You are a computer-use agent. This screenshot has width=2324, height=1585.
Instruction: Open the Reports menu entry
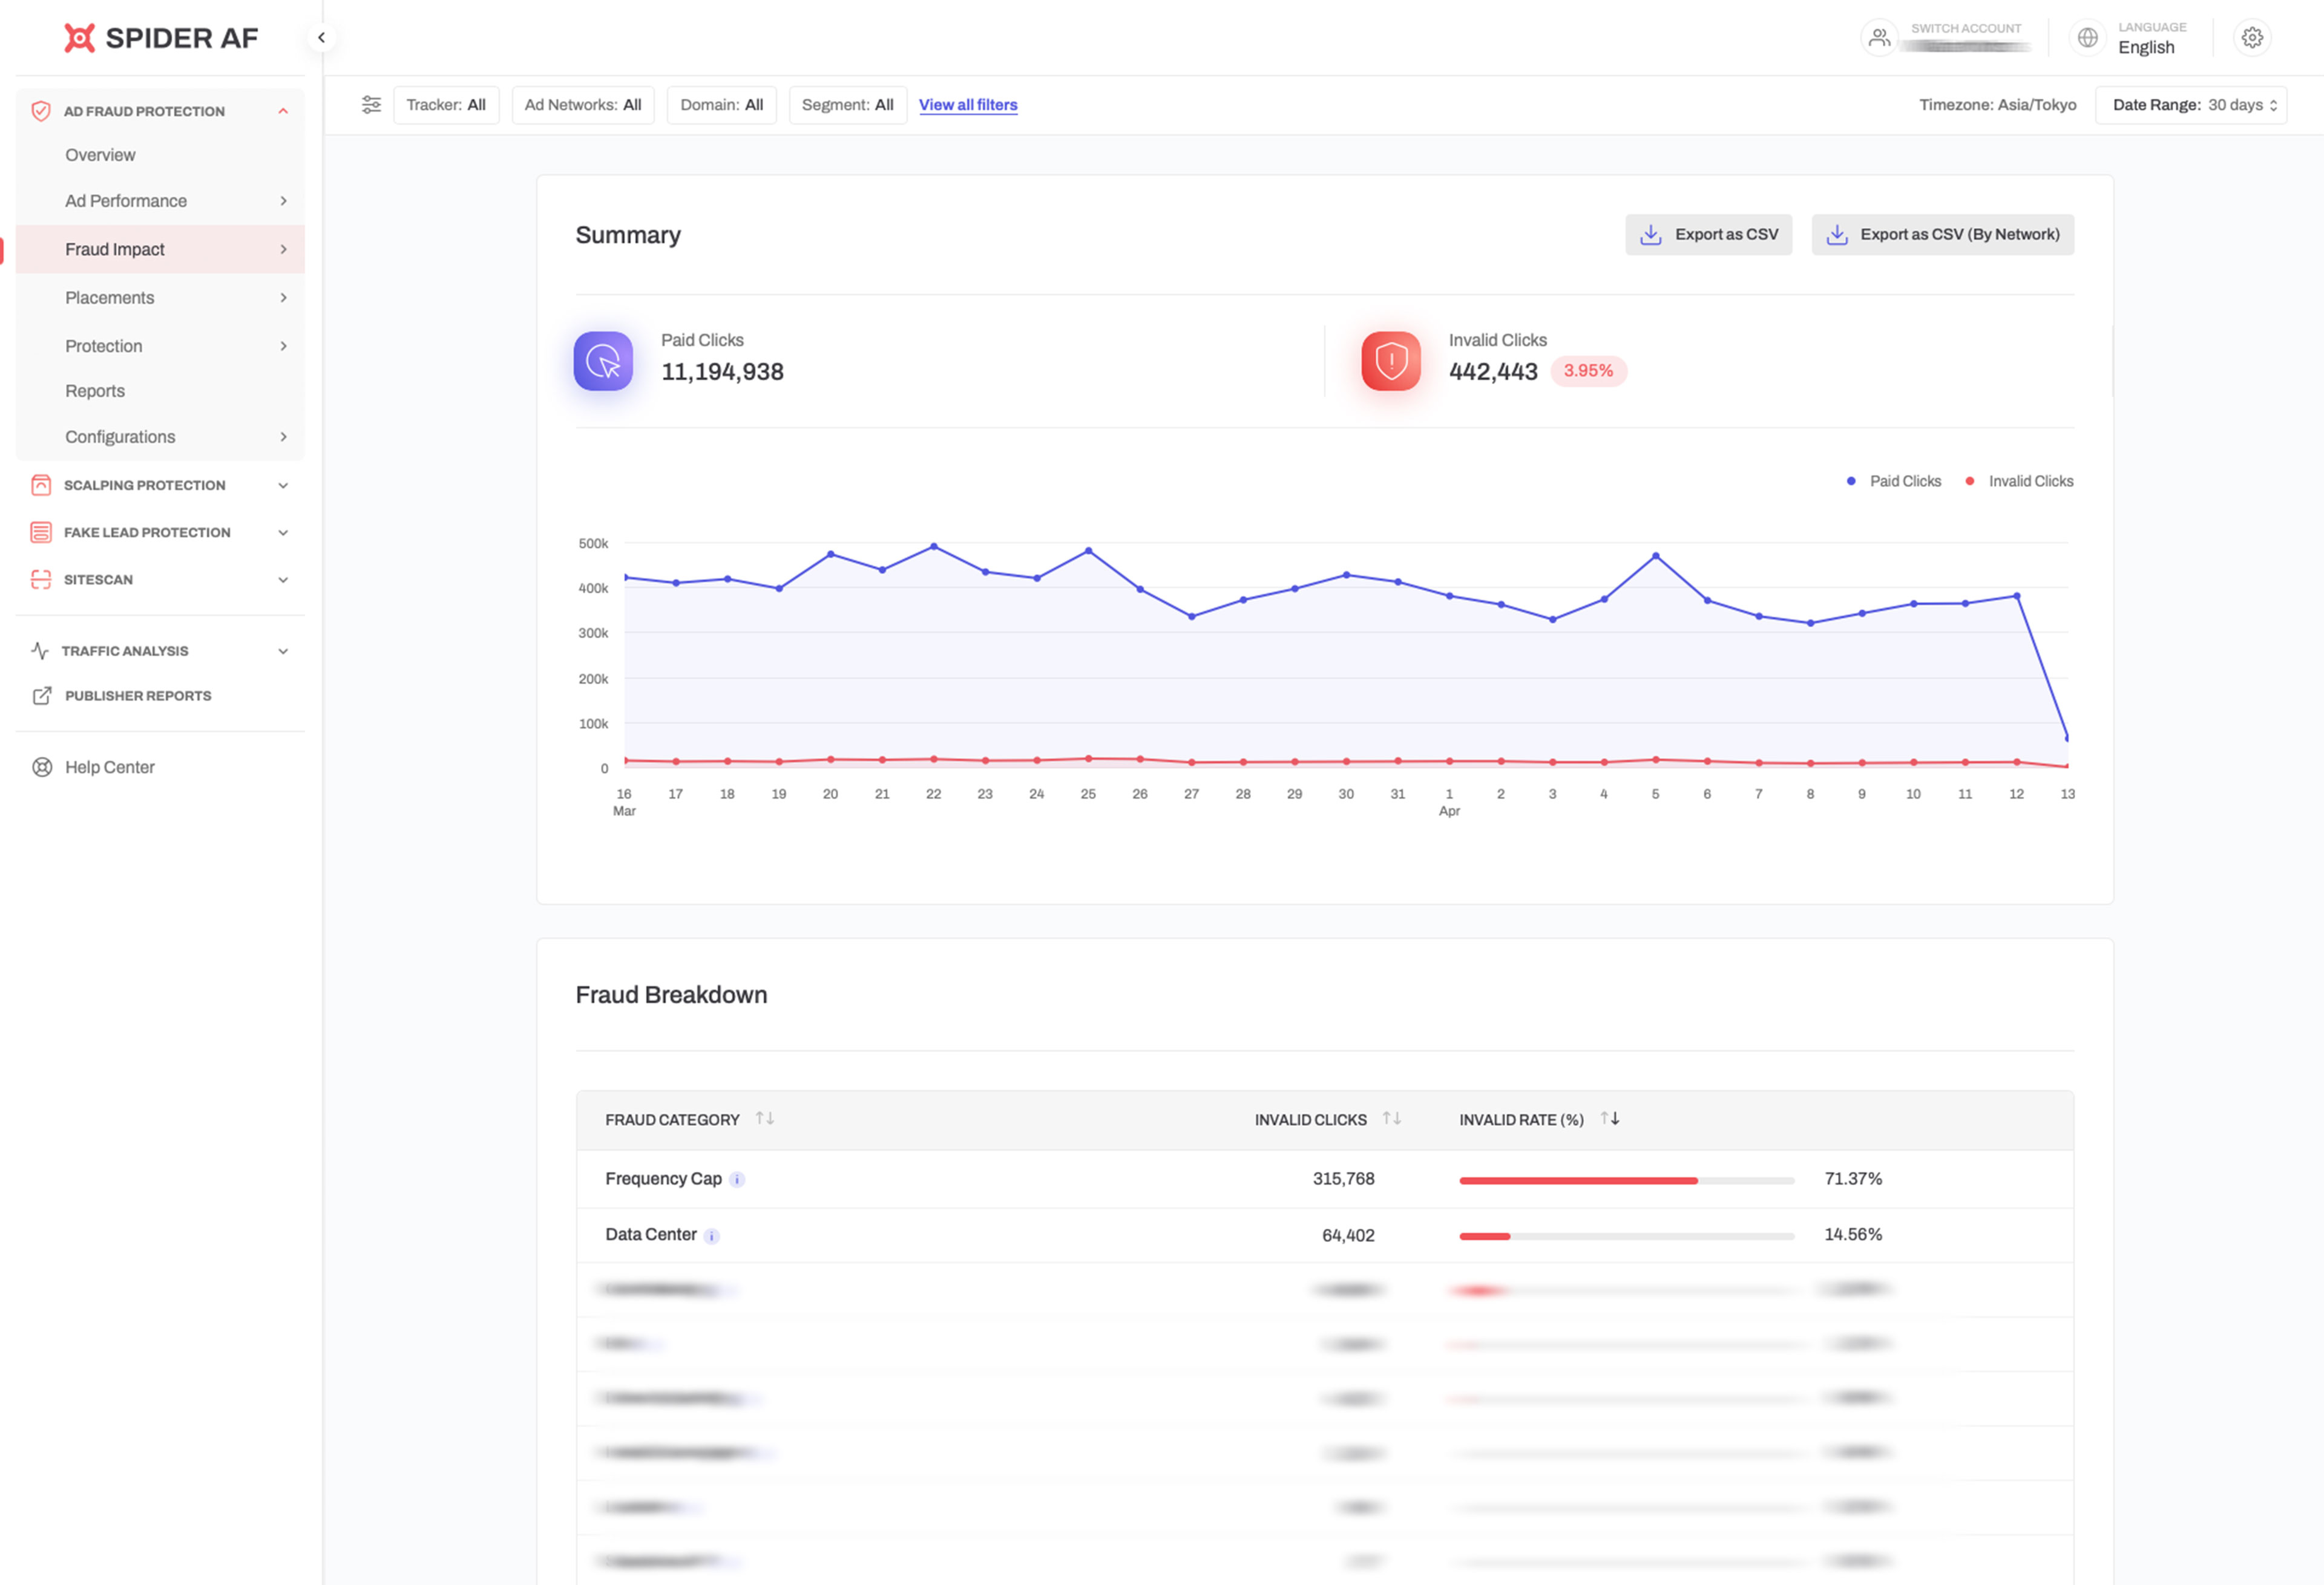[x=95, y=391]
